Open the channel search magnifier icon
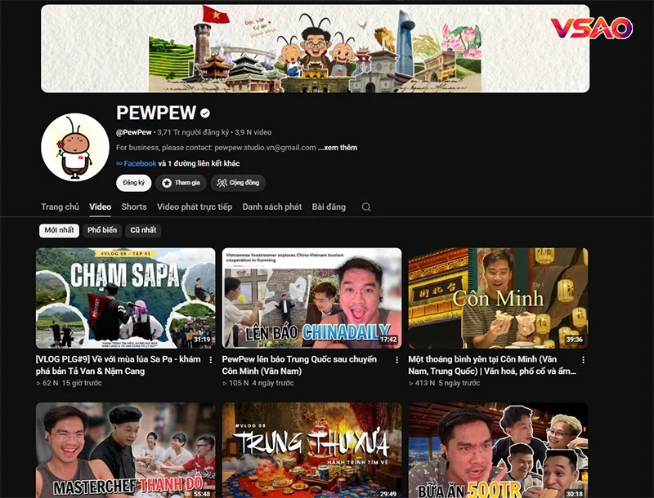The image size is (654, 498). coord(366,207)
